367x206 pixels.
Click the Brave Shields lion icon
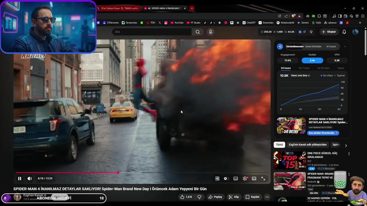(293, 16)
